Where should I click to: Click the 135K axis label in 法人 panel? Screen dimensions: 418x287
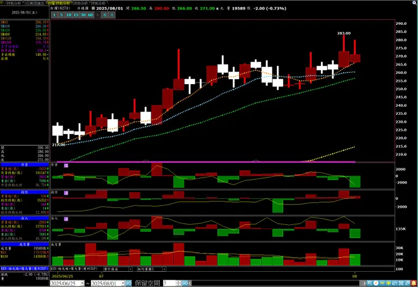(x=400, y=229)
